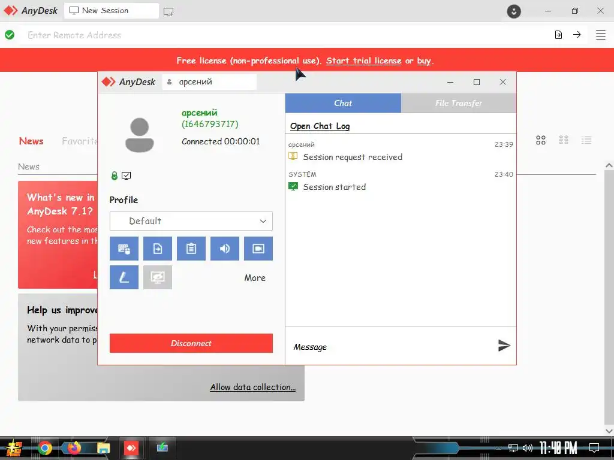The image size is (614, 460).
Task: Switch to small tiles view
Action: tap(564, 140)
